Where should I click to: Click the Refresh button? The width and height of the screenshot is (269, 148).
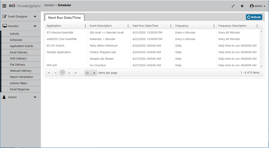tap(254, 17)
